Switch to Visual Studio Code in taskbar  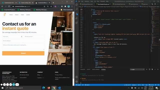pos(59,88)
